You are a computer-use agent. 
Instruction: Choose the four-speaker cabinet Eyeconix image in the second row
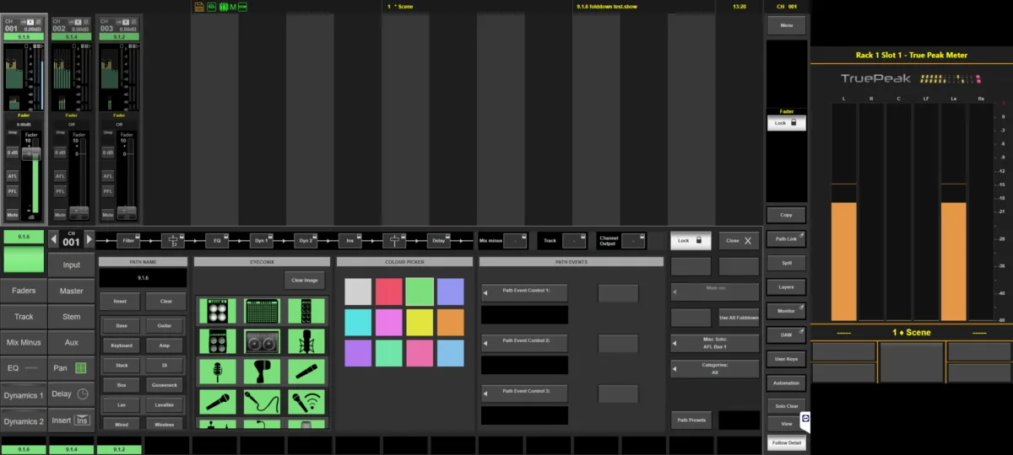[217, 341]
